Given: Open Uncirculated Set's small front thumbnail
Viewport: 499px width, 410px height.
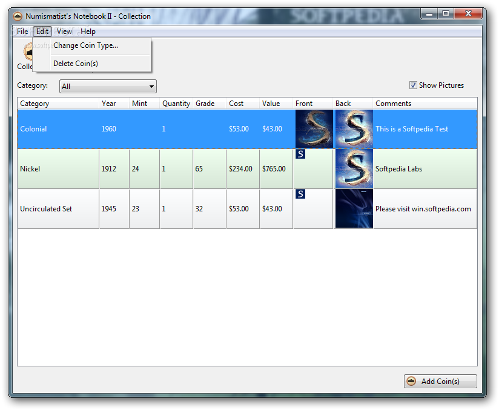Looking at the screenshot, I should pyautogui.click(x=300, y=194).
